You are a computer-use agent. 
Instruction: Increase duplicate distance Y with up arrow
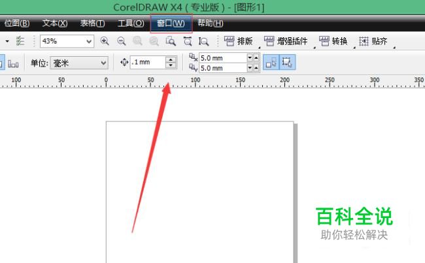tap(256, 68)
